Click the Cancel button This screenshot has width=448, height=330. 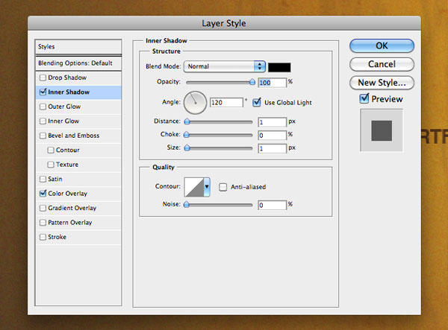coord(382,64)
